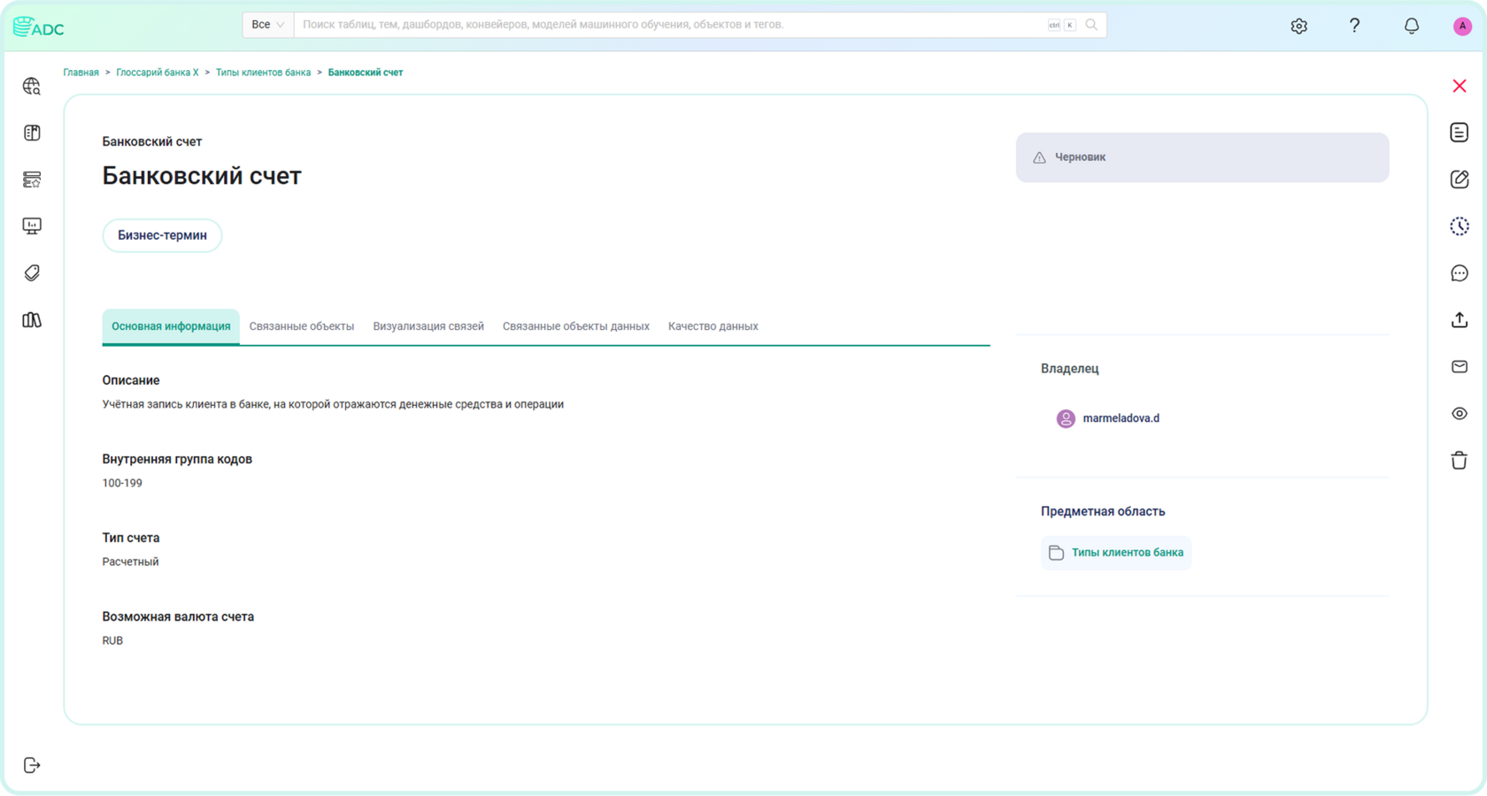Toggle the eye watch icon
The height and width of the screenshot is (796, 1487).
coord(1460,414)
